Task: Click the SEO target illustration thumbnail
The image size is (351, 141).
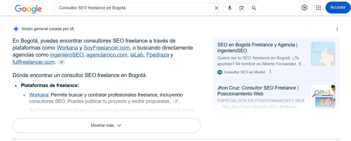Action: (323, 97)
